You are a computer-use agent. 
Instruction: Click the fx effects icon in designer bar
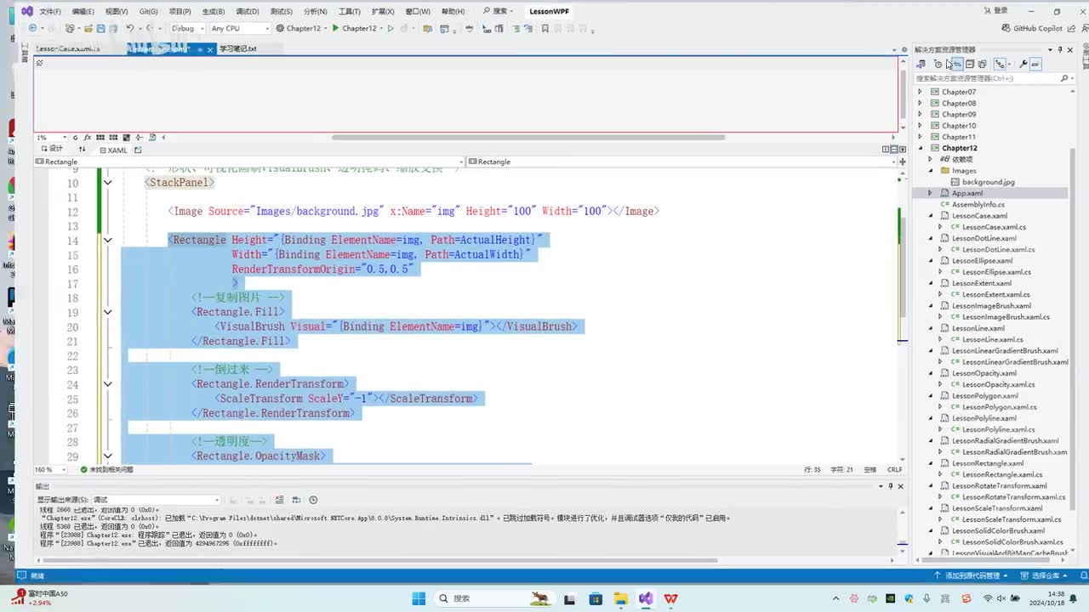coord(87,138)
